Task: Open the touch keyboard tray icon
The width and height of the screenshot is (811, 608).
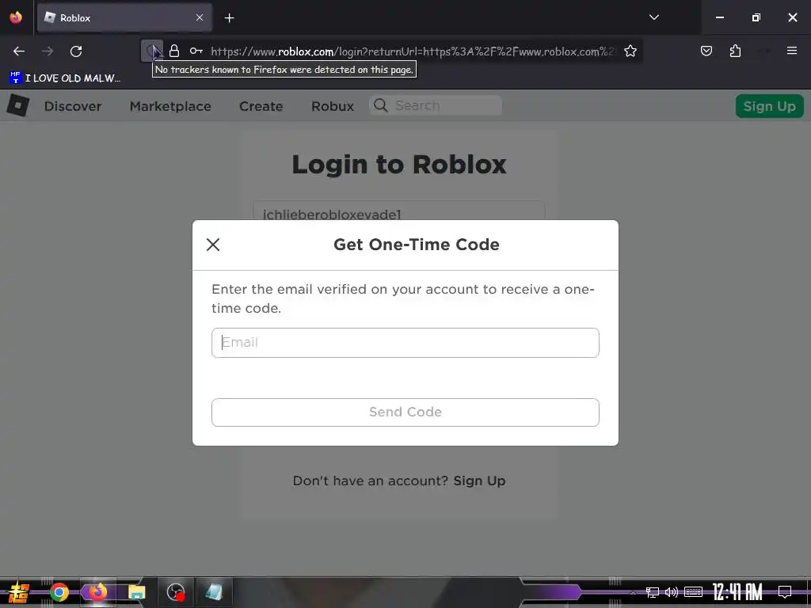Action: [693, 592]
